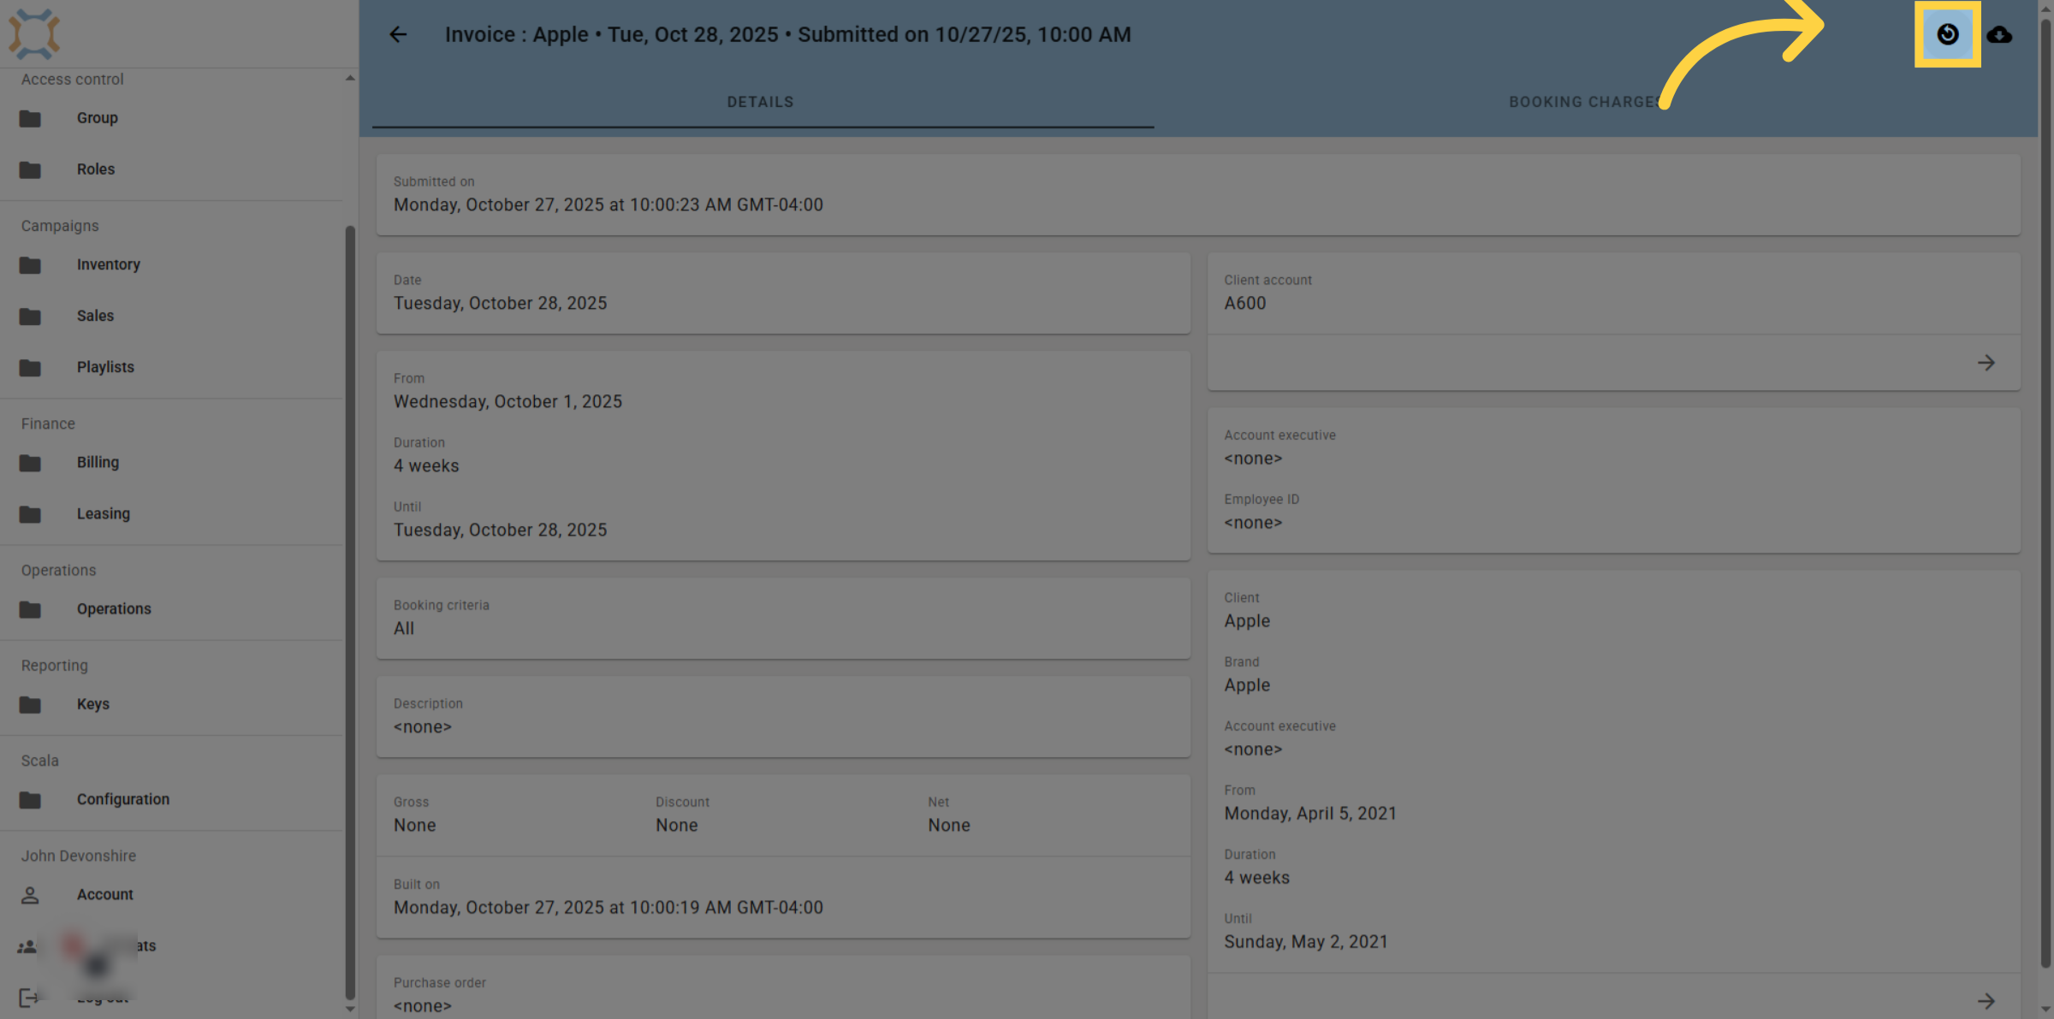Open the Client account A600 arrow
Viewport: 2054px width, 1019px height.
(x=1986, y=363)
